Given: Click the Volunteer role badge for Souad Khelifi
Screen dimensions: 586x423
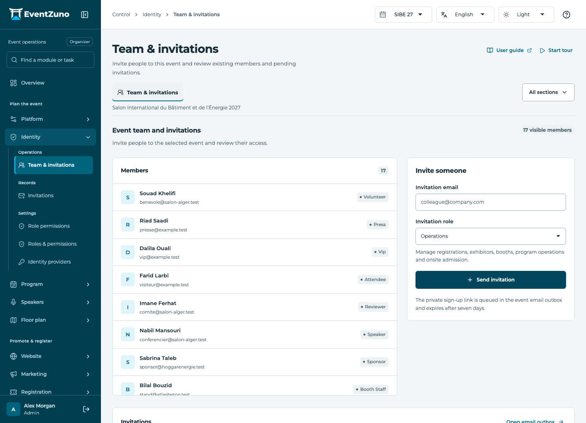Looking at the screenshot, I should [373, 197].
